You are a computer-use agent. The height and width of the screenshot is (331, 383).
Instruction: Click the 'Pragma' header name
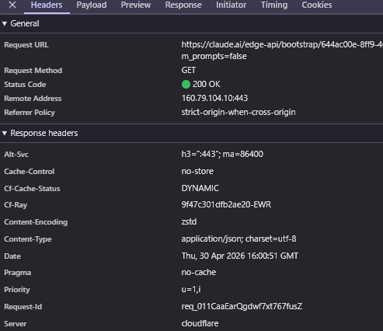click(18, 273)
